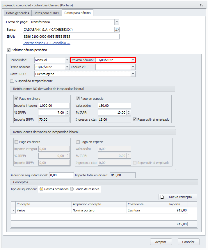Increase % IRPF for Pago en especie

point(129,111)
